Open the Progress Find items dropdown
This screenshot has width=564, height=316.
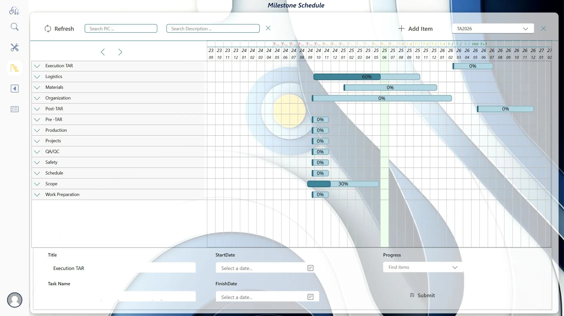pos(423,267)
